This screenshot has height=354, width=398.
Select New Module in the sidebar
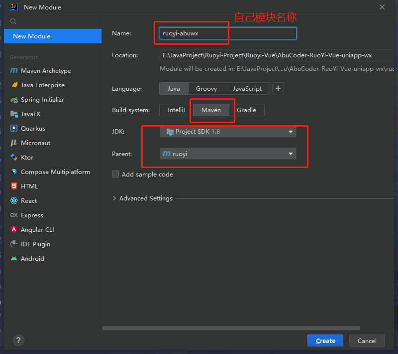[x=53, y=36]
